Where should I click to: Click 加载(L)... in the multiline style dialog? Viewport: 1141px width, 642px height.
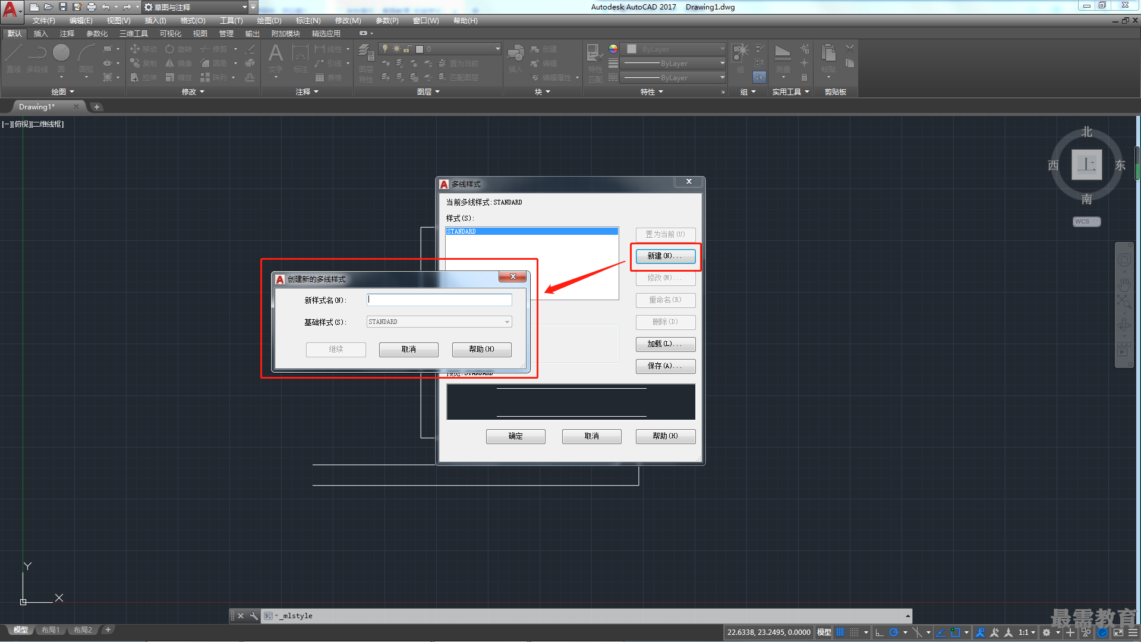(666, 344)
